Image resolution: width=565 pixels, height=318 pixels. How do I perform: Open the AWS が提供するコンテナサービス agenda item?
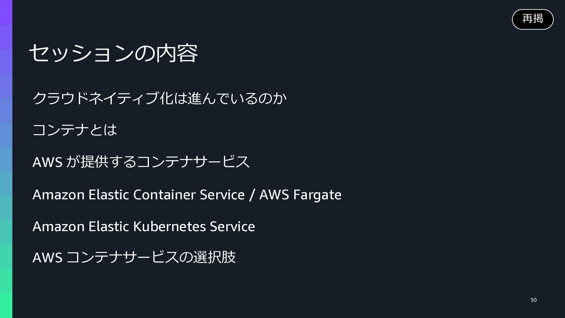coord(141,162)
